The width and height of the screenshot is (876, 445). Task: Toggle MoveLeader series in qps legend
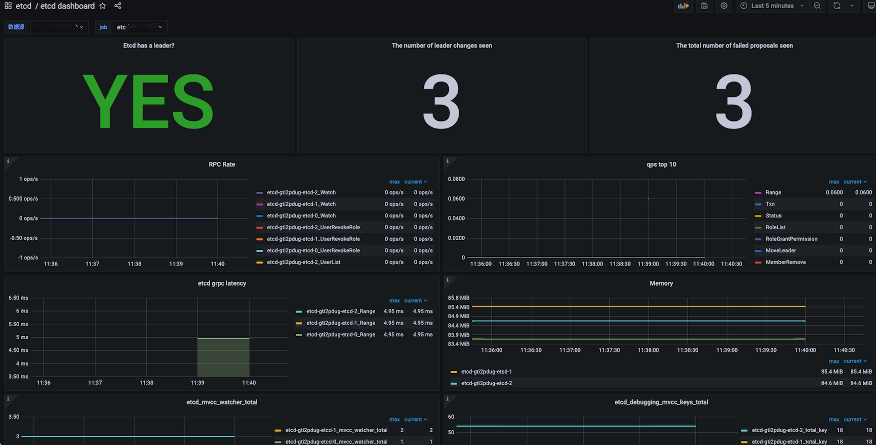tap(781, 251)
